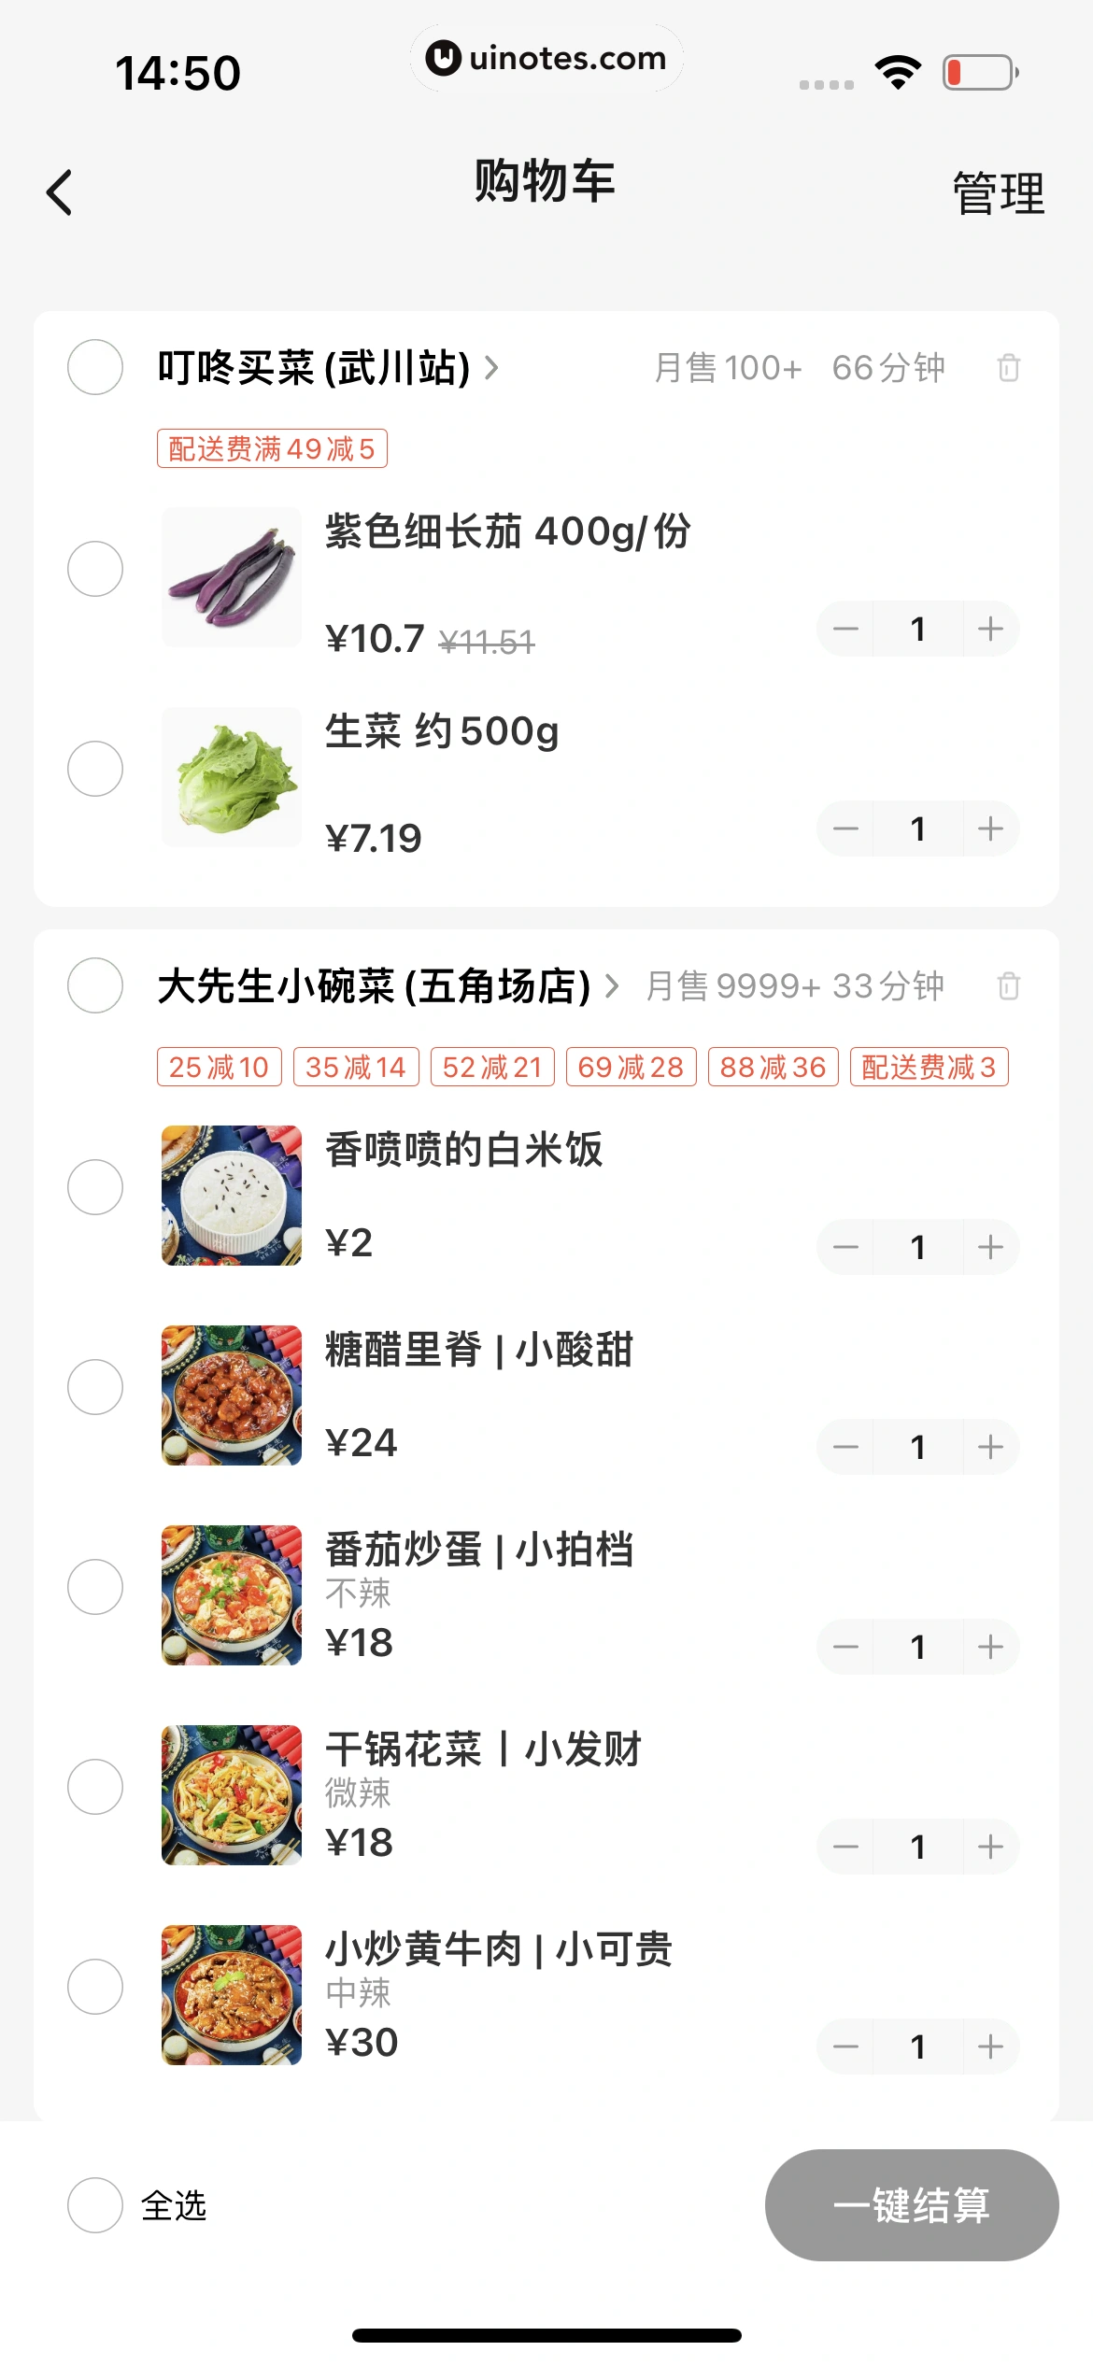The width and height of the screenshot is (1093, 2365).
Task: Delete 叮咚买菜 store with trash icon
Action: coord(1008,368)
